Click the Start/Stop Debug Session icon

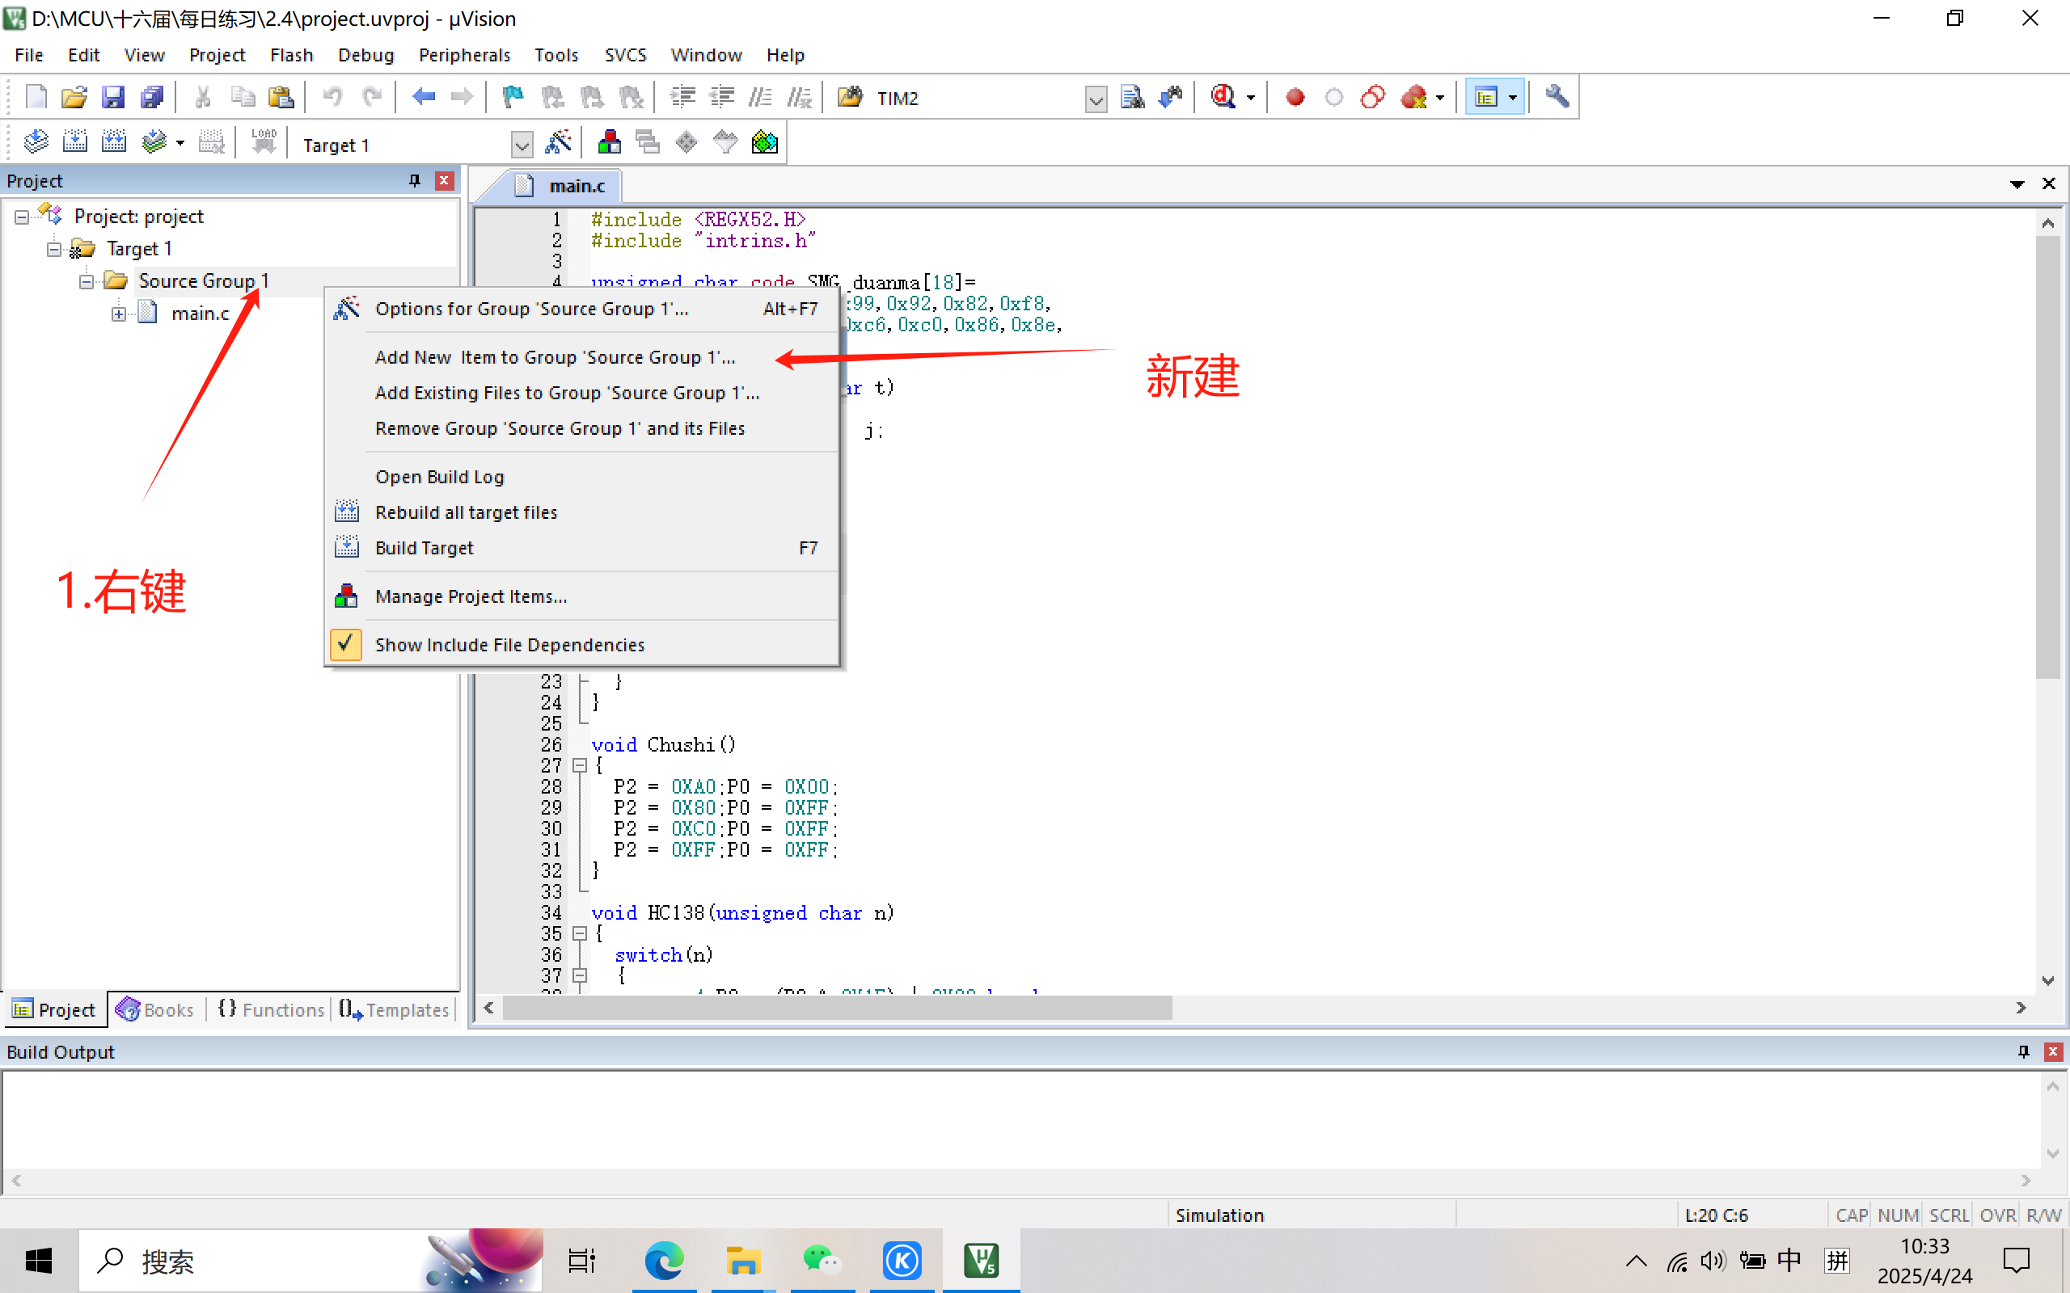coord(1224,98)
